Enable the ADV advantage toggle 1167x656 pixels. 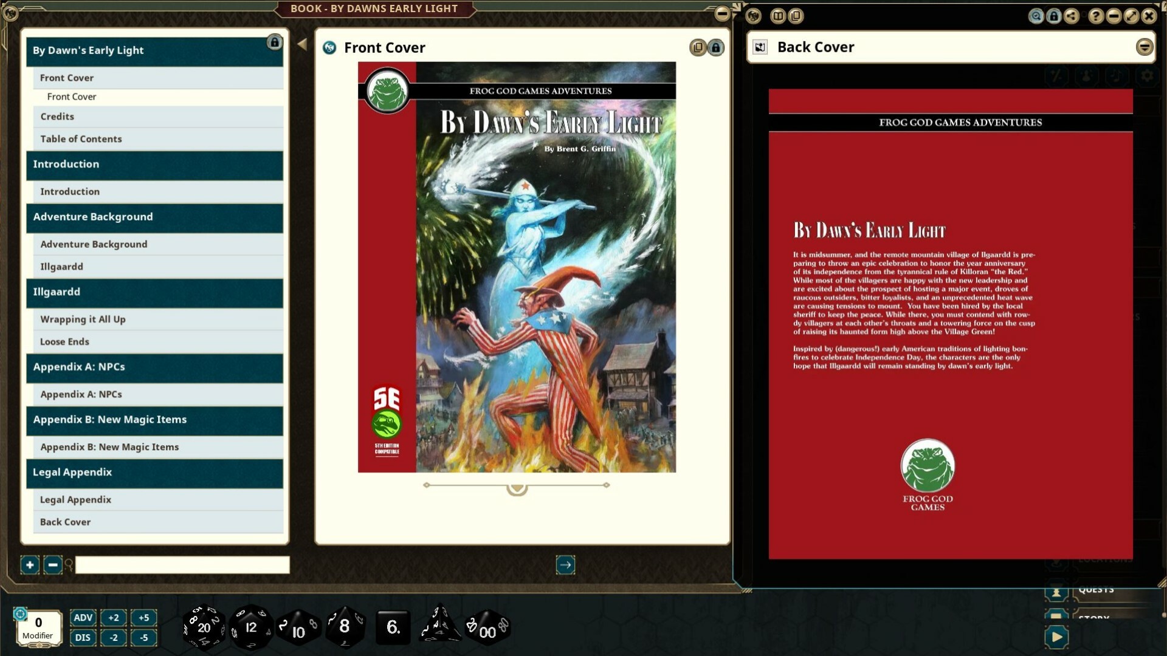[83, 618]
